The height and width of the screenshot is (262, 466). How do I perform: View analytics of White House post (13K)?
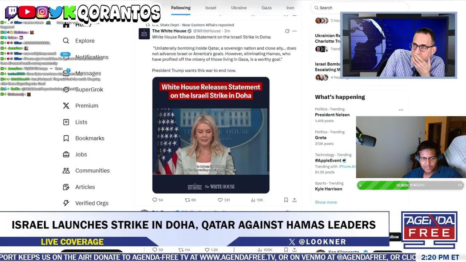coord(257,200)
